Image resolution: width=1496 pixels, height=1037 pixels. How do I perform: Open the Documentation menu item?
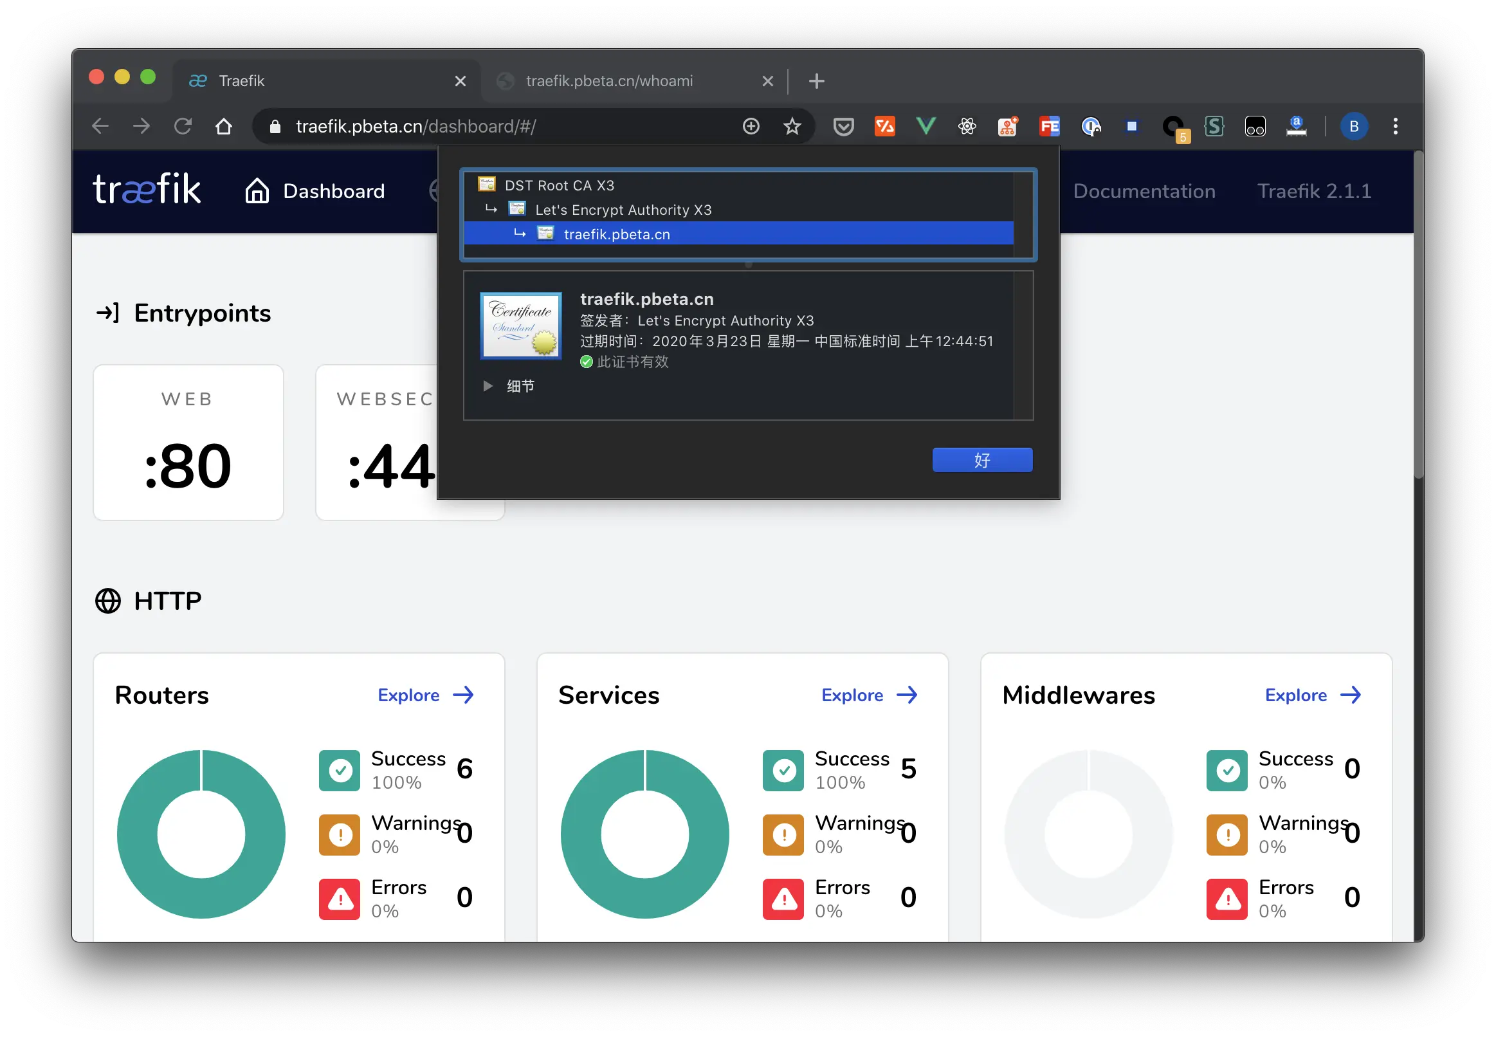pos(1145,190)
